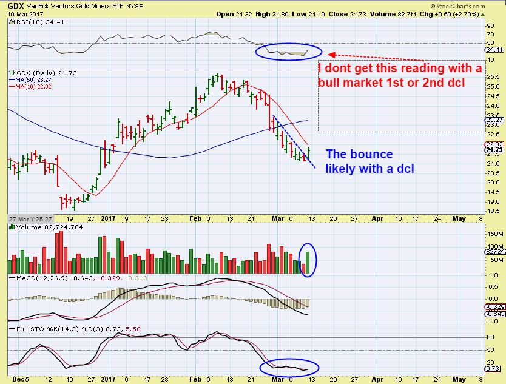The image size is (506, 384).
Task: Click the volume bars icon before Volume label
Action: click(x=12, y=227)
